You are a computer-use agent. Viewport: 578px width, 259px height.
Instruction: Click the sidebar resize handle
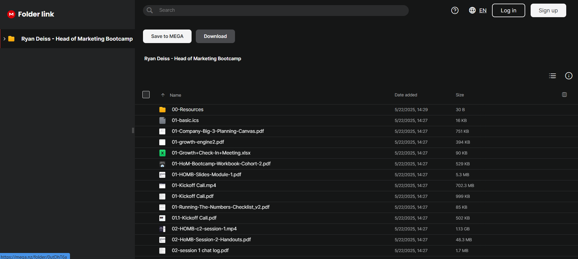tap(133, 130)
